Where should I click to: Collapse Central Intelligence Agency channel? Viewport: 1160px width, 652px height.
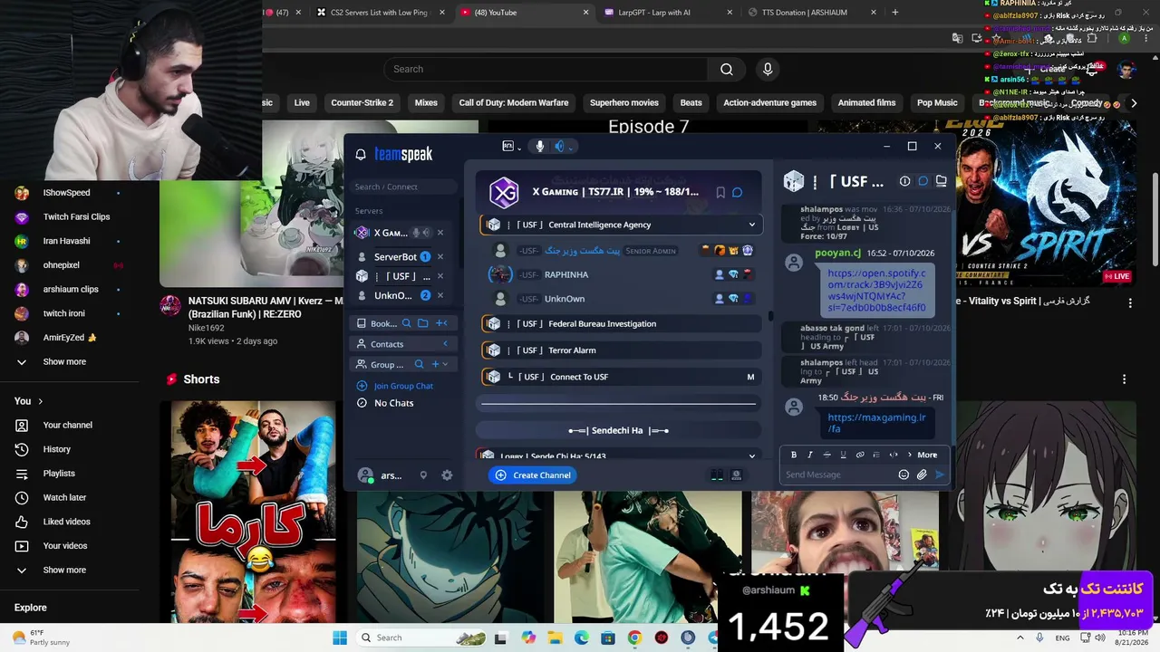pyautogui.click(x=751, y=225)
